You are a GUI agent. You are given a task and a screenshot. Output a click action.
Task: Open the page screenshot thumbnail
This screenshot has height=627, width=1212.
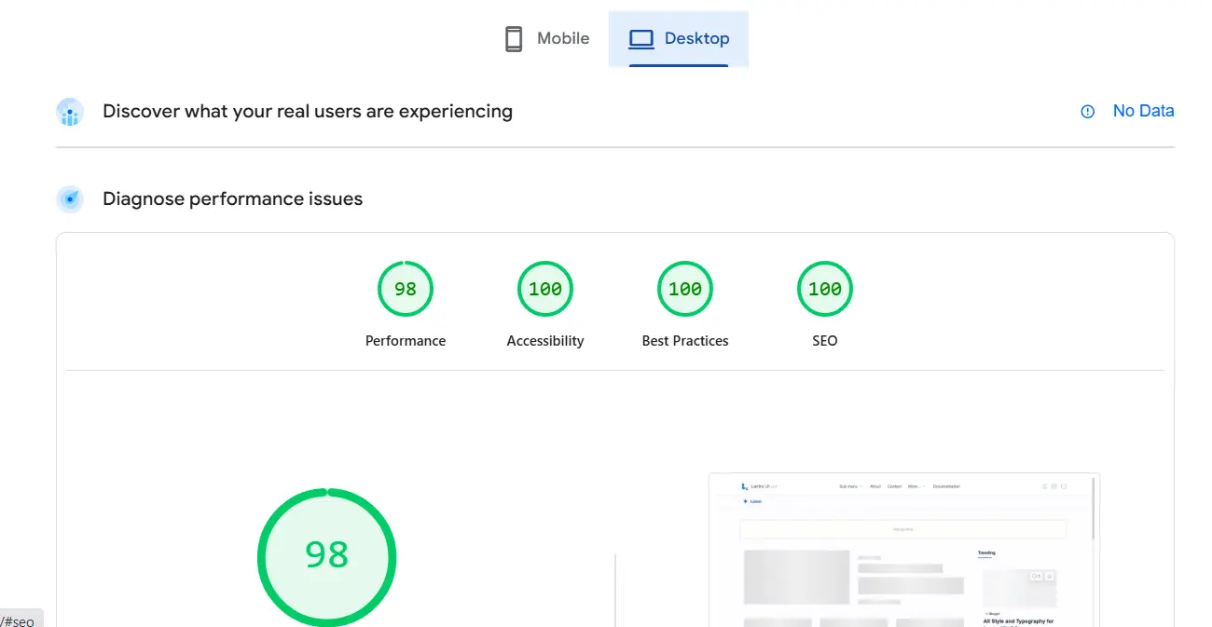pos(904,550)
